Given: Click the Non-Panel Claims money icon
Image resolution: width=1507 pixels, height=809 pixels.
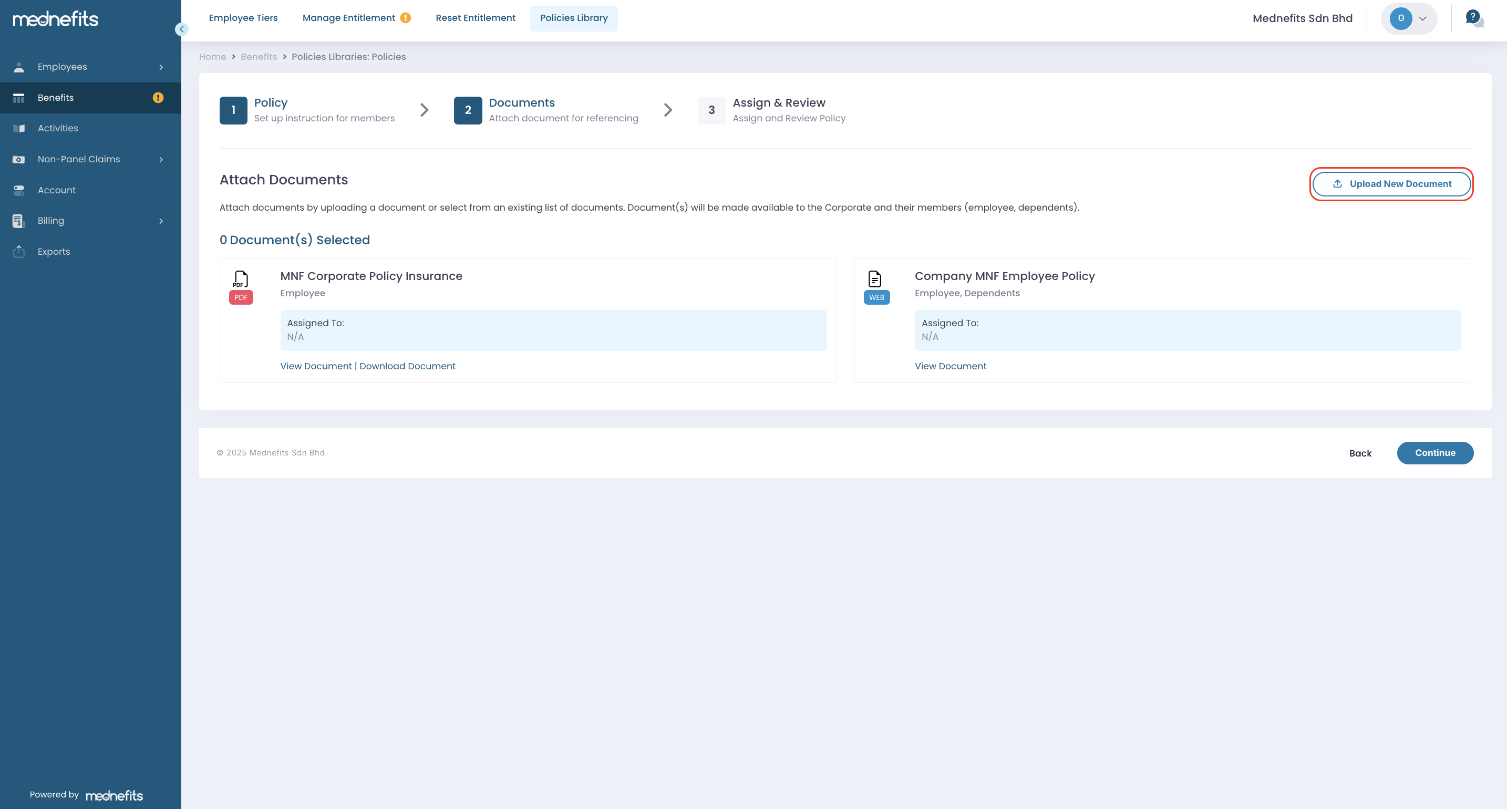Looking at the screenshot, I should pos(19,159).
